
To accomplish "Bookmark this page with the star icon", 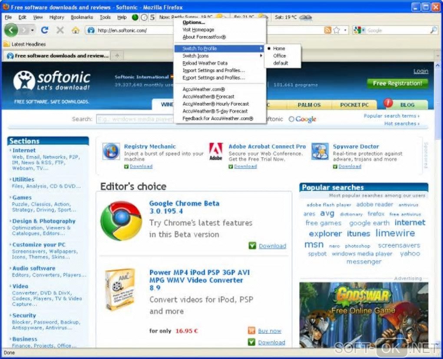I will (336, 30).
